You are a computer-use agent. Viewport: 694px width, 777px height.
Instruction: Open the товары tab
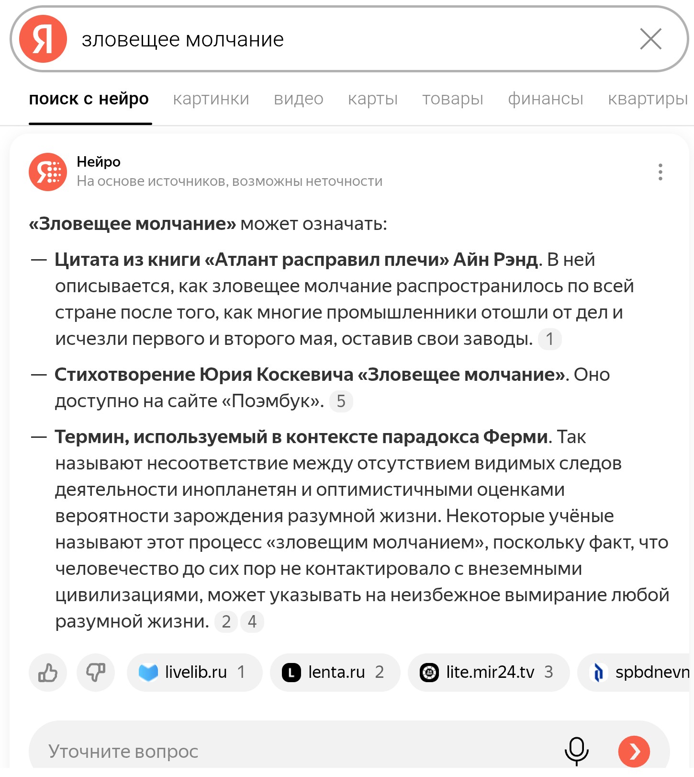pos(453,99)
